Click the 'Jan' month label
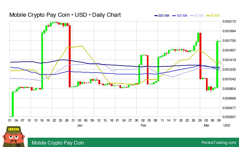The image size is (239, 147). click(x=80, y=125)
